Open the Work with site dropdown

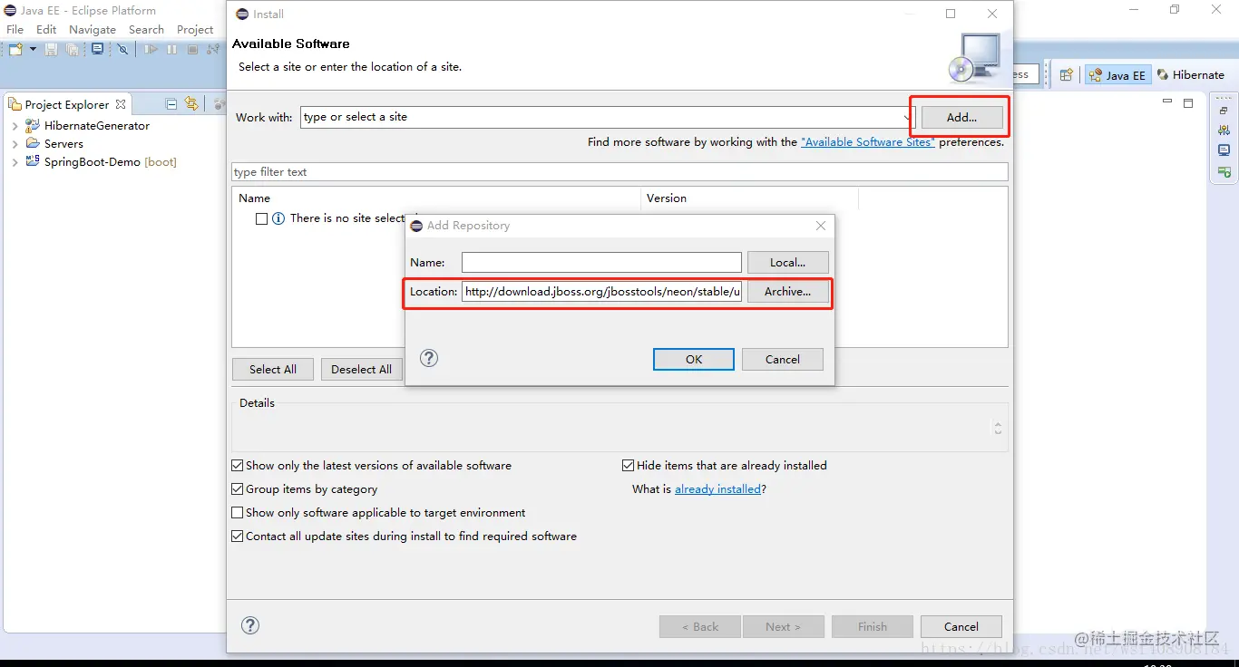(908, 118)
